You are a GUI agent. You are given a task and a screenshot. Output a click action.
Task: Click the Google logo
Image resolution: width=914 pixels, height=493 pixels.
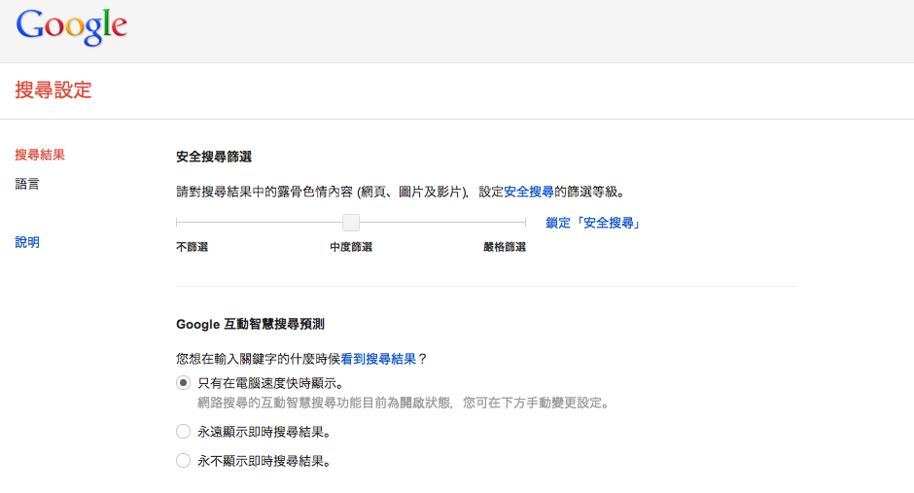72,27
